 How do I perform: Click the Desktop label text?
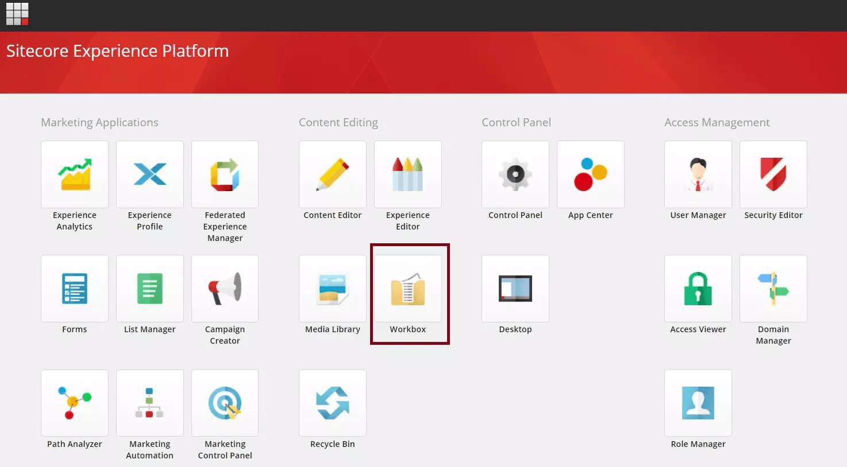515,329
